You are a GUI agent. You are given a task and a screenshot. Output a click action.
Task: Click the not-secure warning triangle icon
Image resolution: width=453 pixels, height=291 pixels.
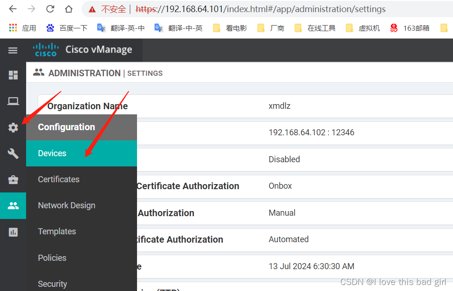[92, 9]
